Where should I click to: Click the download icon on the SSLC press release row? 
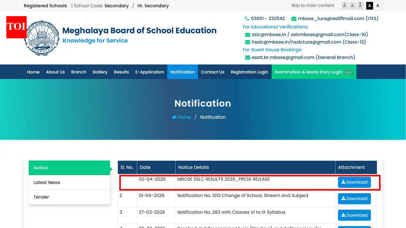(x=343, y=182)
